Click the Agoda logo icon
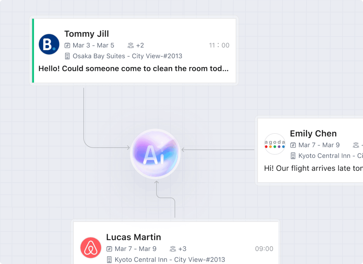This screenshot has height=264, width=363. pyautogui.click(x=275, y=144)
